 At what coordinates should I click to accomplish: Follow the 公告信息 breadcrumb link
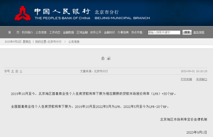click(x=74, y=42)
